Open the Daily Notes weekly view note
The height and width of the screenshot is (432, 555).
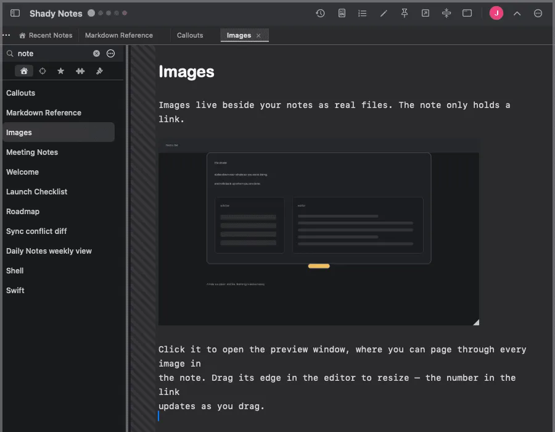(59, 251)
